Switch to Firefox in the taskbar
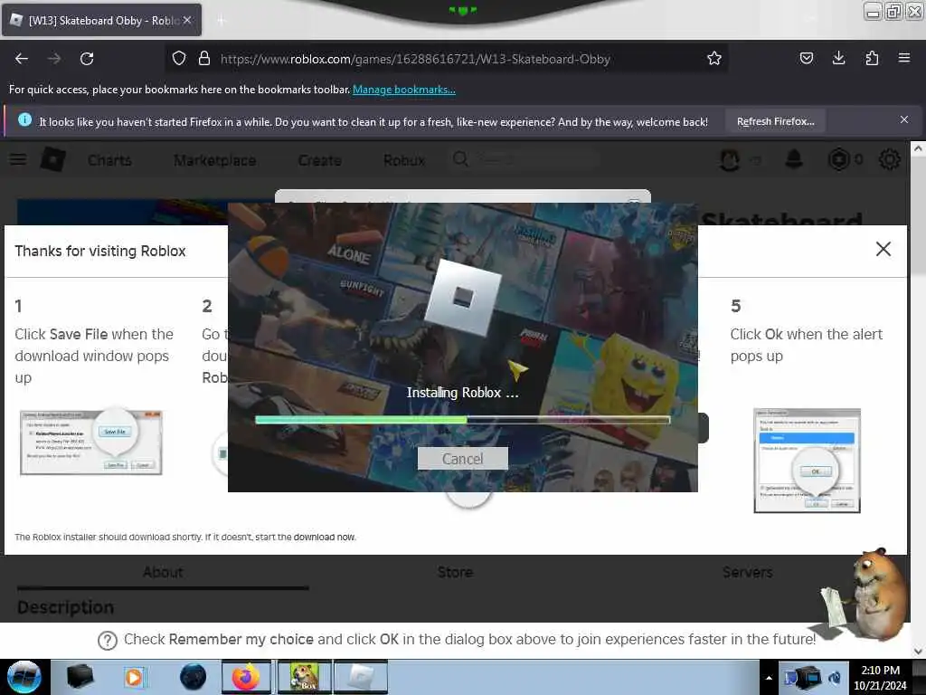This screenshot has height=695, width=926. (x=246, y=677)
